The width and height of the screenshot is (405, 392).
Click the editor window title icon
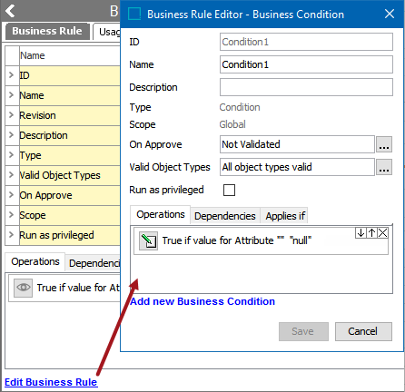click(x=134, y=14)
